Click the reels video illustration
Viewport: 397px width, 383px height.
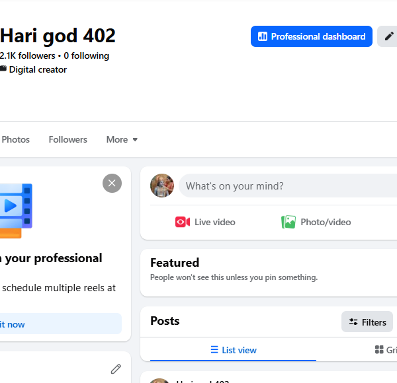point(16,211)
